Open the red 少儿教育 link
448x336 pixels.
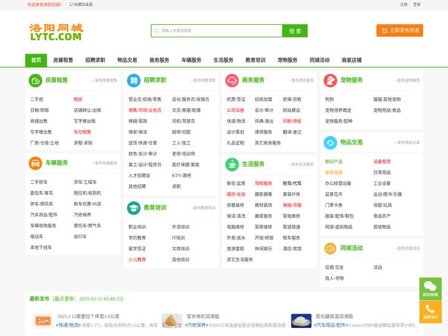pyautogui.click(x=137, y=259)
